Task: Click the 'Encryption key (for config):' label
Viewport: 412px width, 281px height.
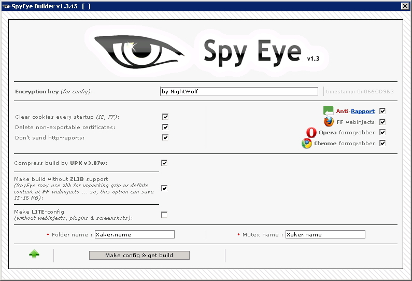Action: 54,91
